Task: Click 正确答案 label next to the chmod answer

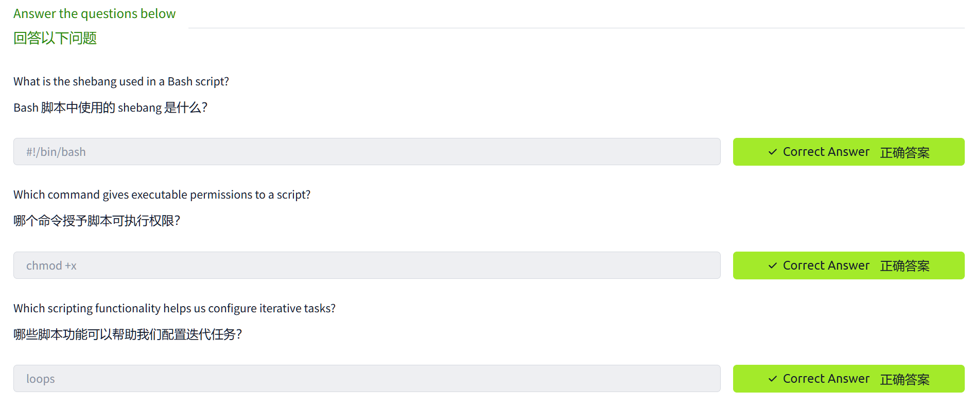Action: (905, 266)
